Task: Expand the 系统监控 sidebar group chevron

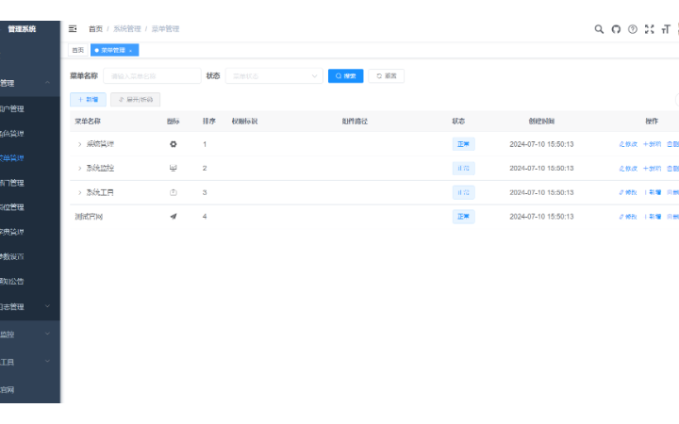Action: click(48, 334)
